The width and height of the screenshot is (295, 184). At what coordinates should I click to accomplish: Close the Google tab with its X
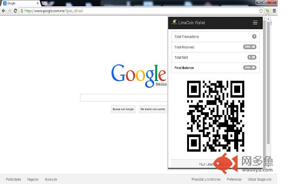(38, 3)
